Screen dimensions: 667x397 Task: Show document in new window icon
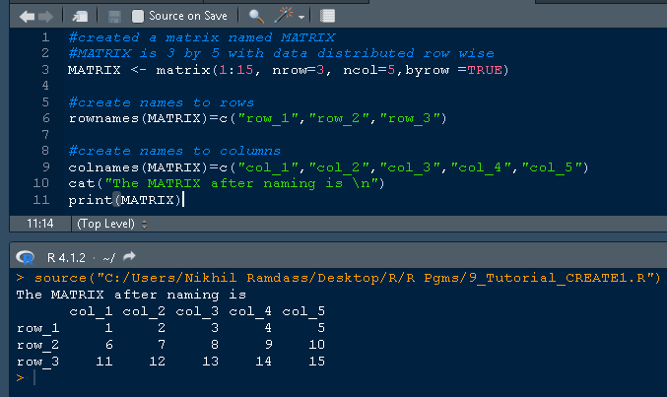(80, 16)
